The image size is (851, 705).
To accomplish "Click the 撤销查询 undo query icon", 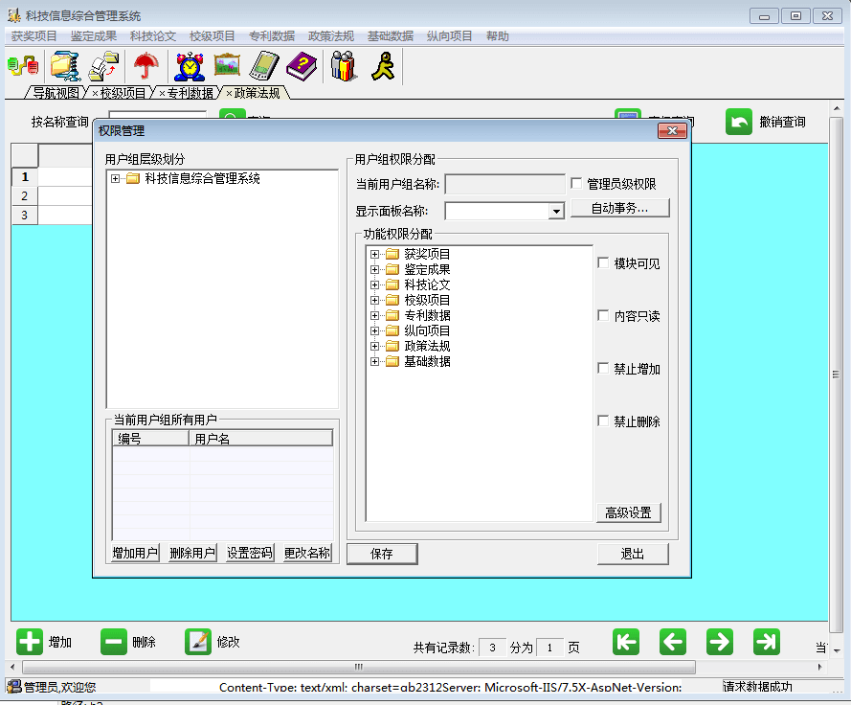I will coord(739,122).
